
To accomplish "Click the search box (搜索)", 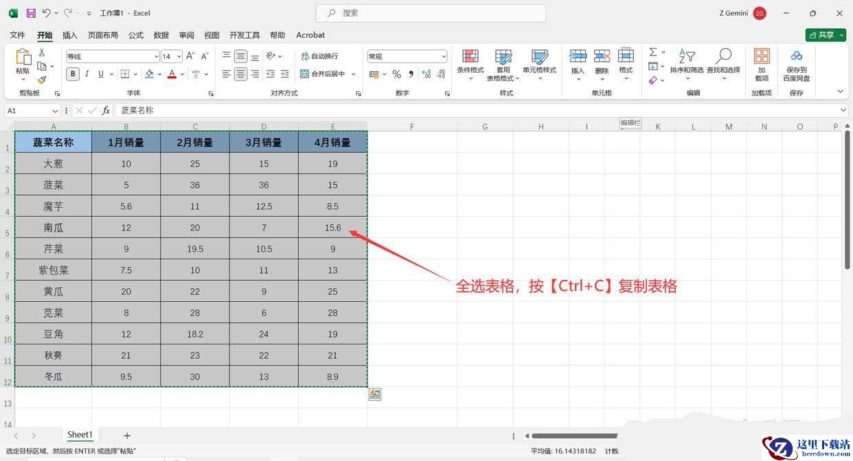I will click(431, 13).
